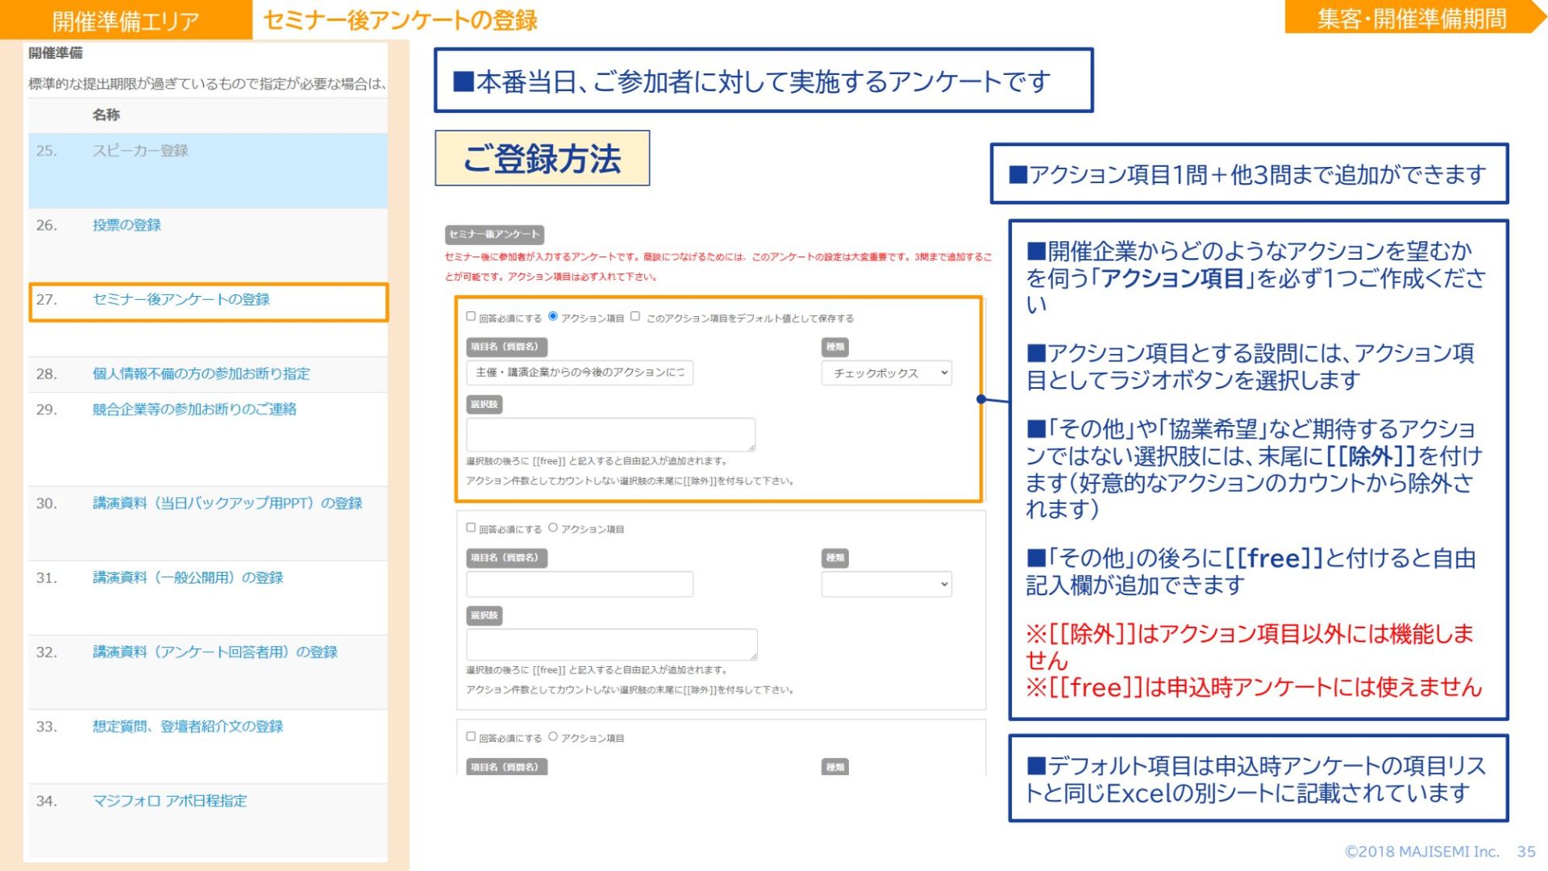Check 回答必須にする in second question block
1548x871 pixels.
[x=471, y=527]
